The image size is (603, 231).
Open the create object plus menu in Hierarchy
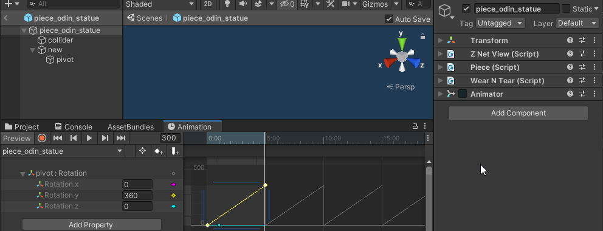12,4
